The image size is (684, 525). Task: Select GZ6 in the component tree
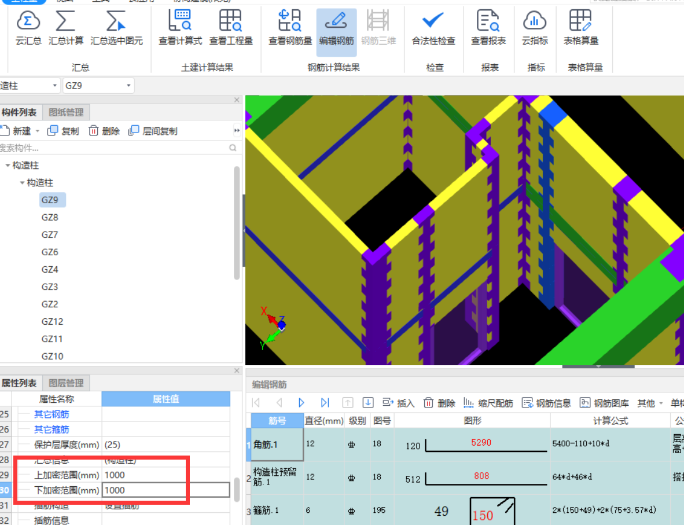(50, 252)
